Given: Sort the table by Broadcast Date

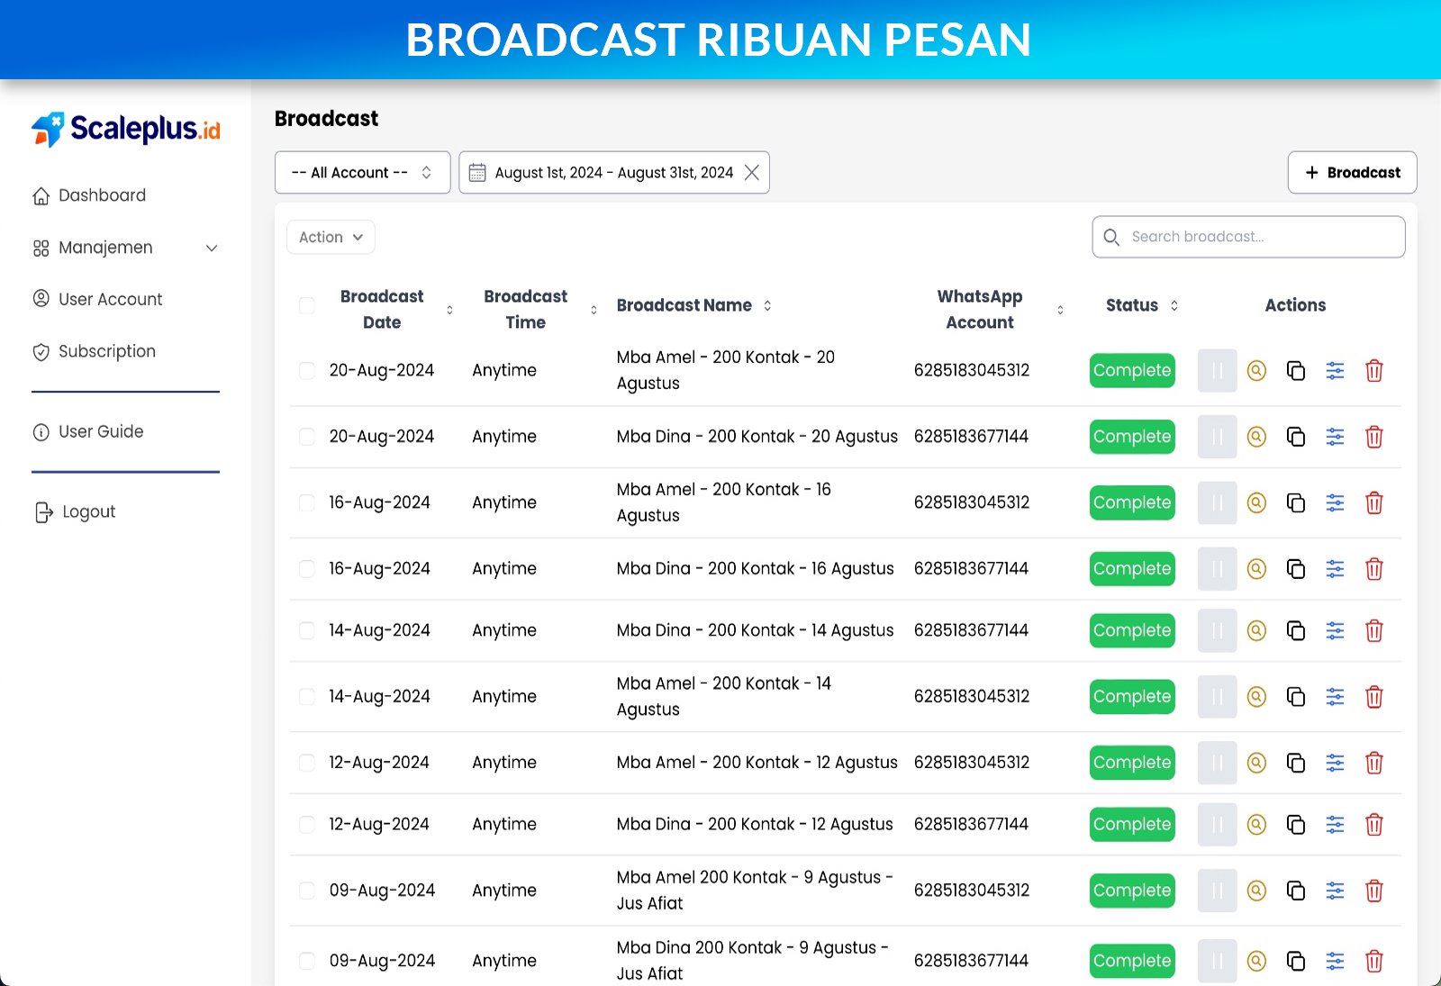Looking at the screenshot, I should 449,309.
